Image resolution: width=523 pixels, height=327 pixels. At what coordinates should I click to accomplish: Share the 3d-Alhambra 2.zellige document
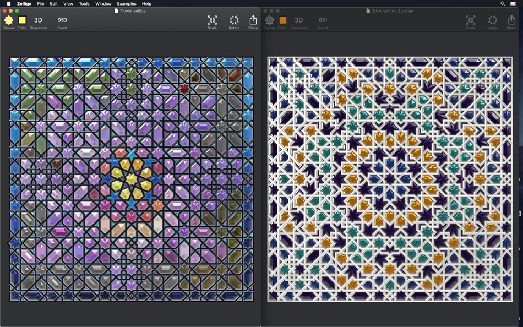(x=511, y=20)
